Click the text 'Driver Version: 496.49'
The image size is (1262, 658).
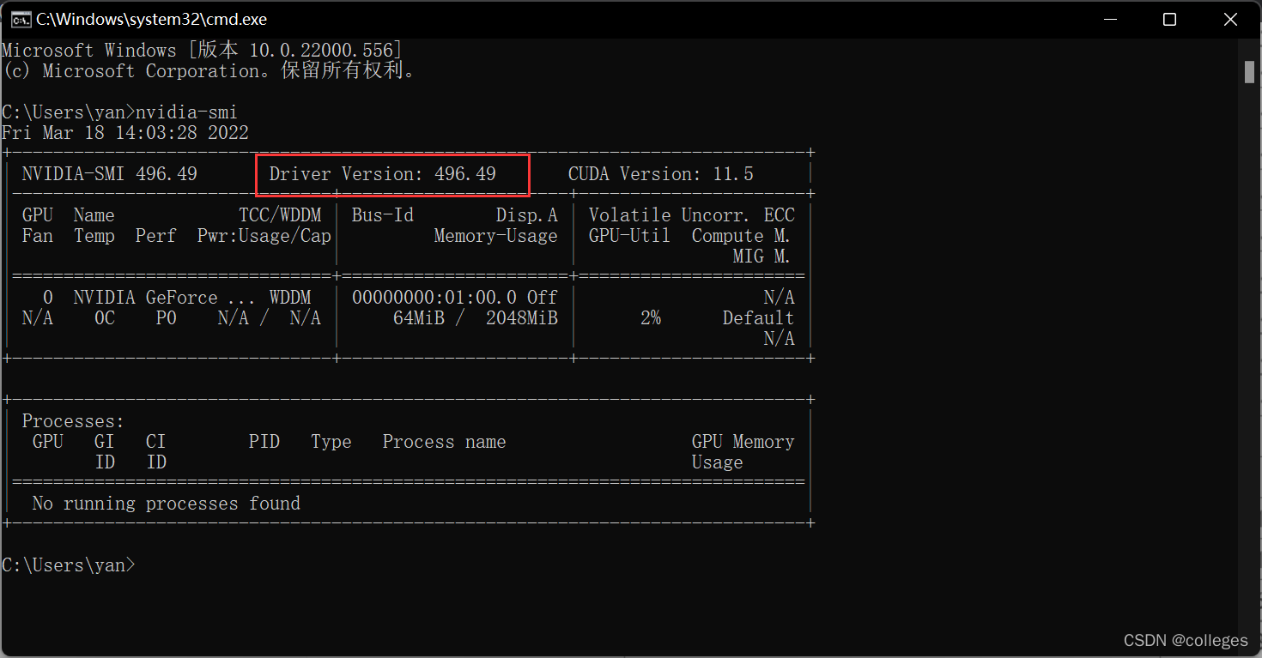point(383,174)
